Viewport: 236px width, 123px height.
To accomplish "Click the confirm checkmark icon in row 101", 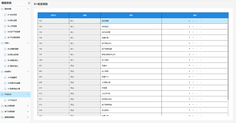I will point(197,21).
